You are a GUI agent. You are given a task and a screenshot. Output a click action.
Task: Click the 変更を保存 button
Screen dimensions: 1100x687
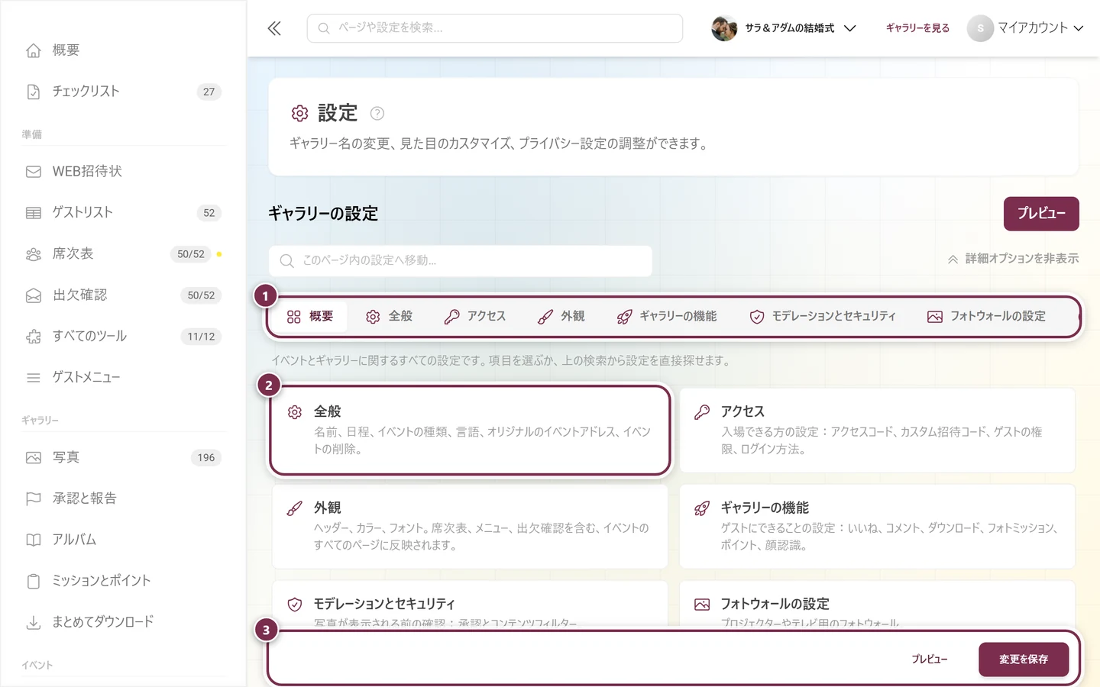coord(1024,660)
